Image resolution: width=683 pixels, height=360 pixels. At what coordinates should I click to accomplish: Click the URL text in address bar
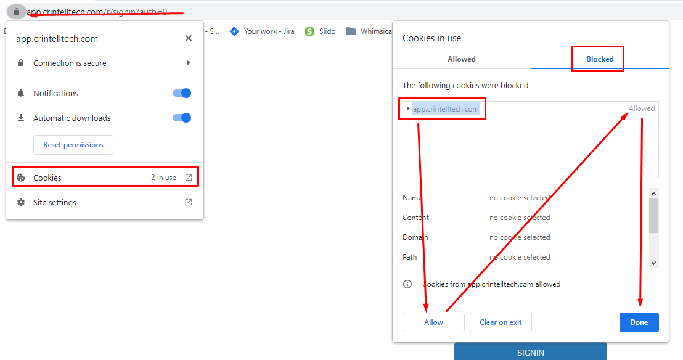[97, 12]
